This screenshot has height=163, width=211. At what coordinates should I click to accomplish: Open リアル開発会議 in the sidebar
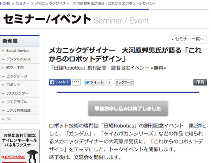[x=18, y=111]
